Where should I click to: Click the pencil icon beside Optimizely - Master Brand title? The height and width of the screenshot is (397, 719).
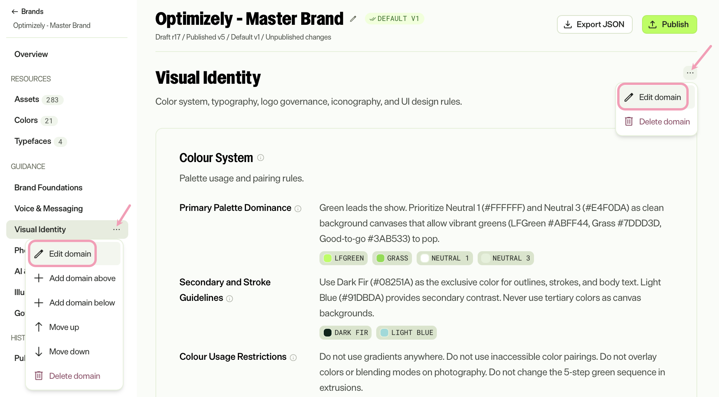pos(353,19)
